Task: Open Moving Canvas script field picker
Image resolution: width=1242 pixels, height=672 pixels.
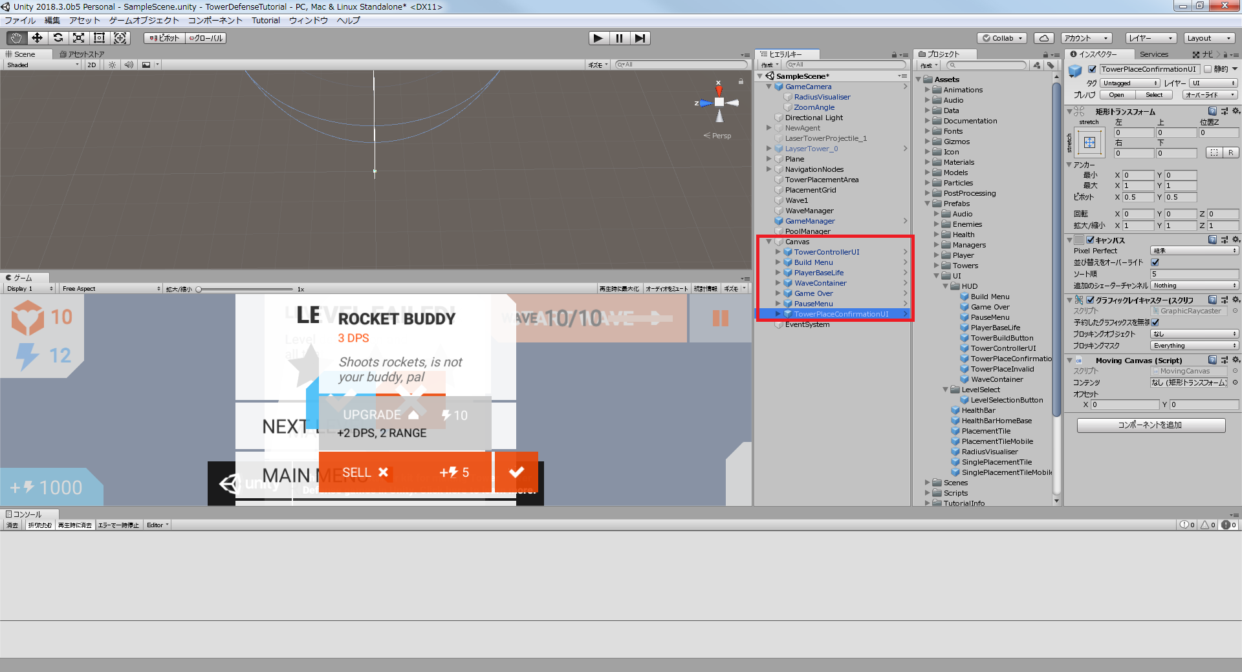Action: [x=1235, y=371]
